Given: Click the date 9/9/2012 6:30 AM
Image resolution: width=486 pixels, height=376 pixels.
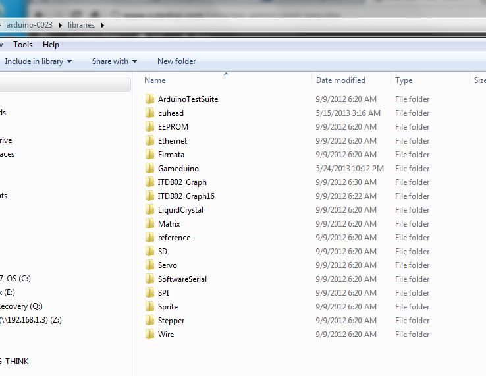Looking at the screenshot, I should pyautogui.click(x=346, y=182).
